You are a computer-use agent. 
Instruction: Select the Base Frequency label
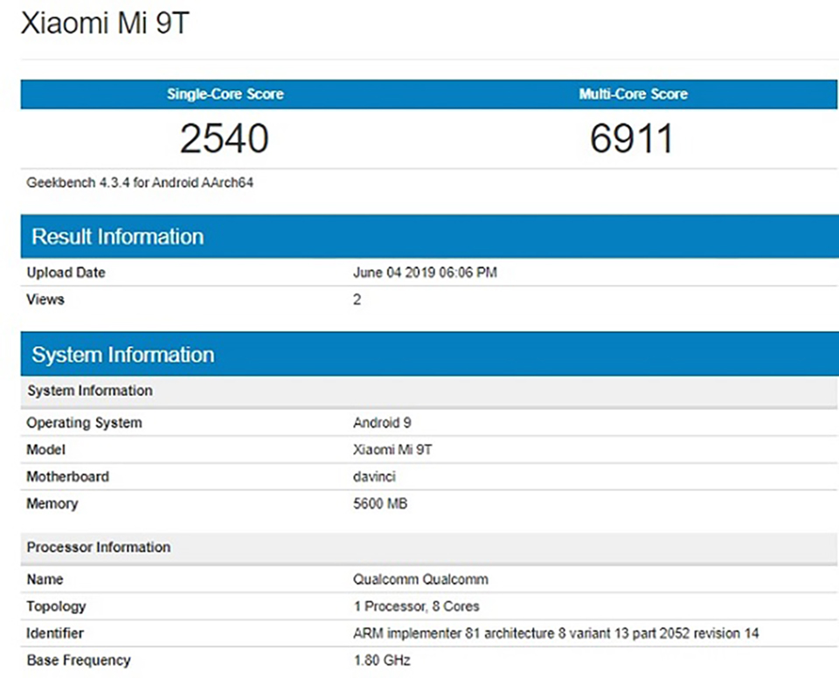click(x=79, y=661)
